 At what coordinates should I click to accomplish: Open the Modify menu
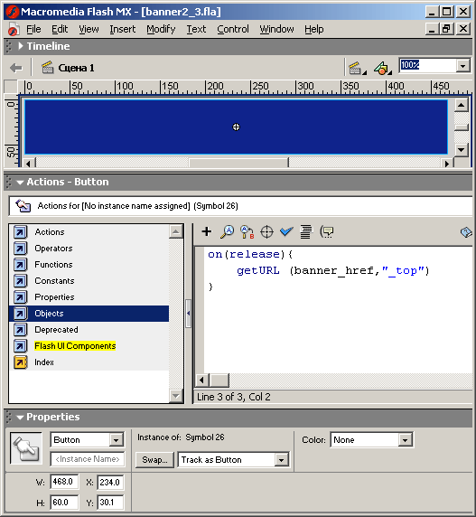click(x=161, y=29)
